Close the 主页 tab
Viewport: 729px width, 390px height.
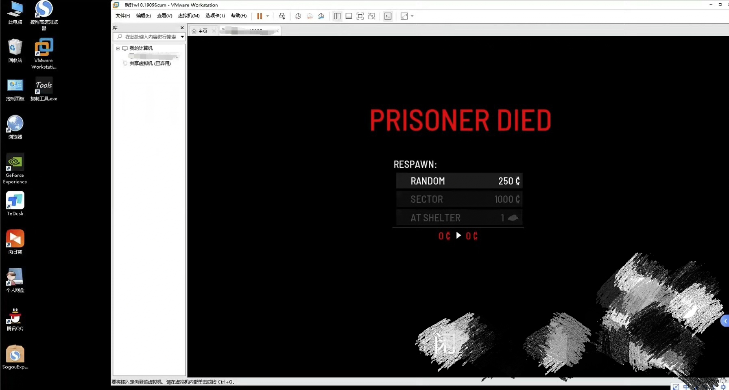pyautogui.click(x=214, y=31)
